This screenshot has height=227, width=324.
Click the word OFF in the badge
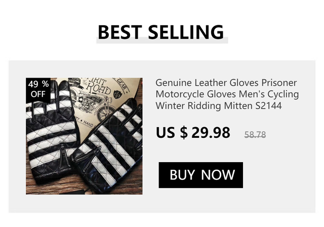[38, 94]
